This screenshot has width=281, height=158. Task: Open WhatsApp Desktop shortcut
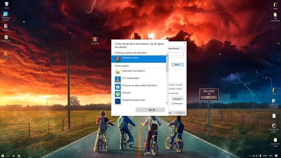[5, 16]
